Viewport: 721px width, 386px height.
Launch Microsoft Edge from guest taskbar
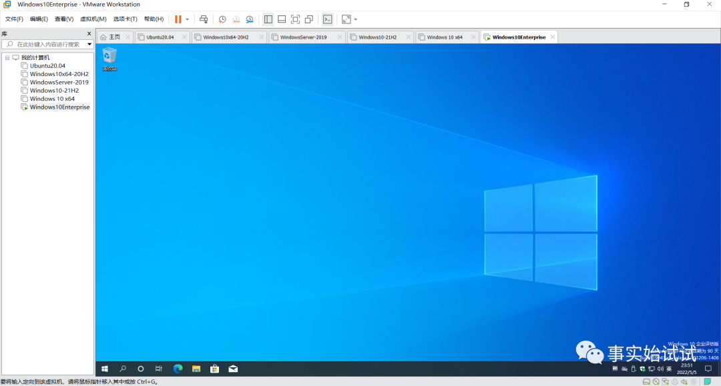178,369
